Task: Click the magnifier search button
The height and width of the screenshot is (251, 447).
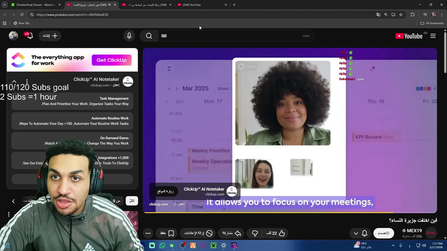Action: 149,36
